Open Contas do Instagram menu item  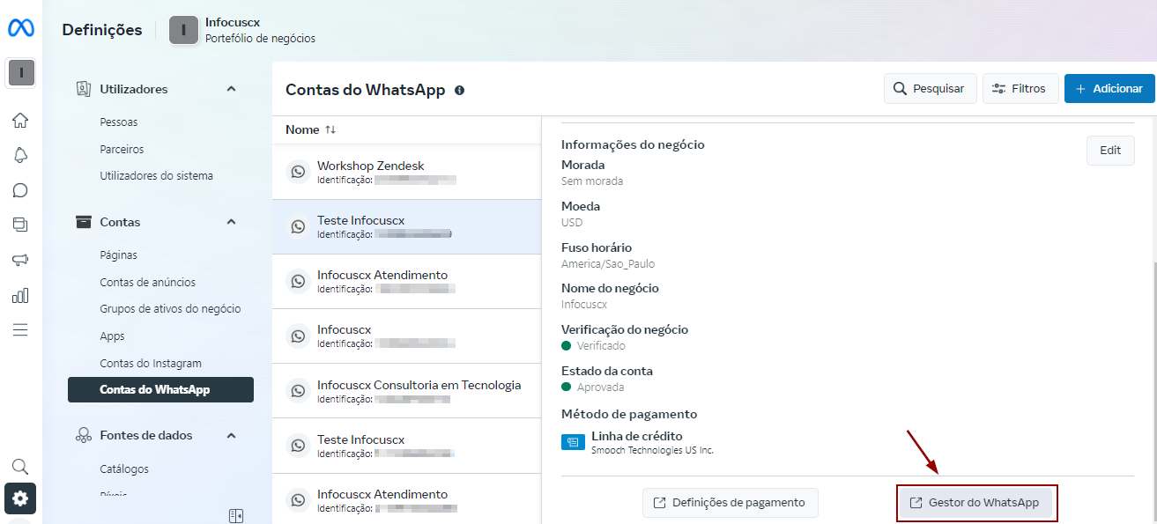click(x=151, y=363)
